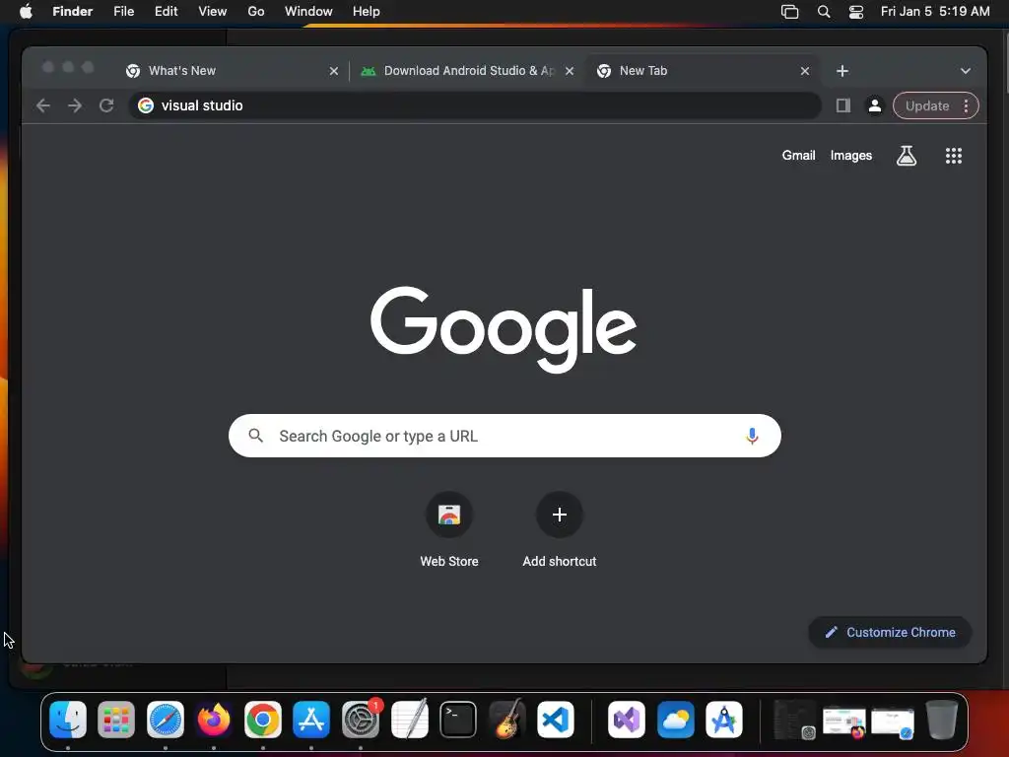
Task: Open the File menu
Action: click(x=123, y=11)
